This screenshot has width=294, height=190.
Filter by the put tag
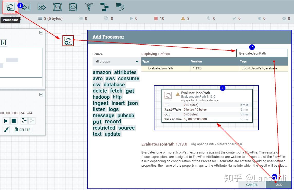click(x=97, y=122)
